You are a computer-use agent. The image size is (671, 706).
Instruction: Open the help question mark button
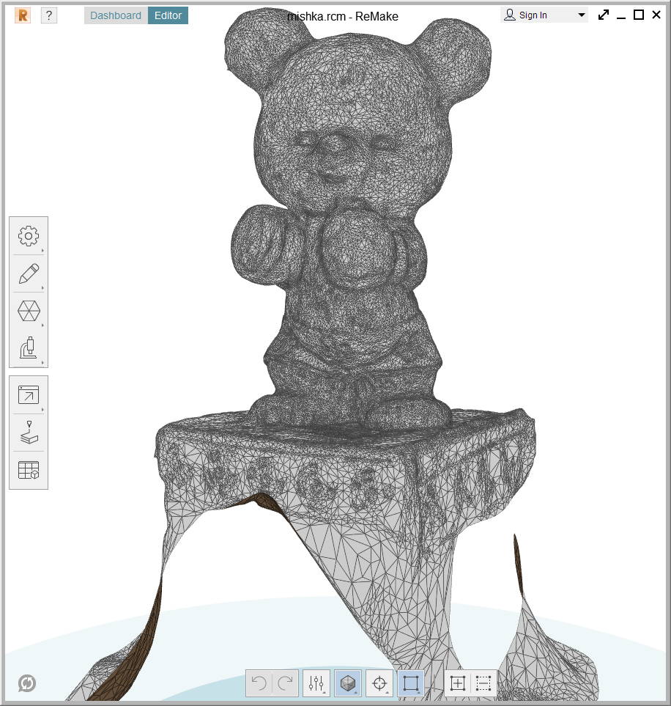coord(49,15)
